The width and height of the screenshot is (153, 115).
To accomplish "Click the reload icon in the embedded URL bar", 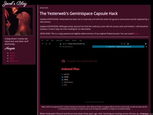I will click(x=124, y=44).
